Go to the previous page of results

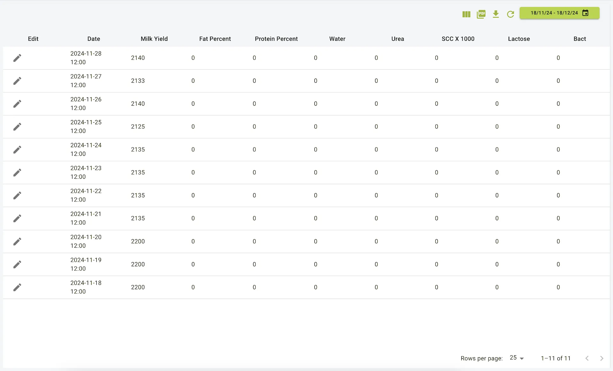point(587,358)
